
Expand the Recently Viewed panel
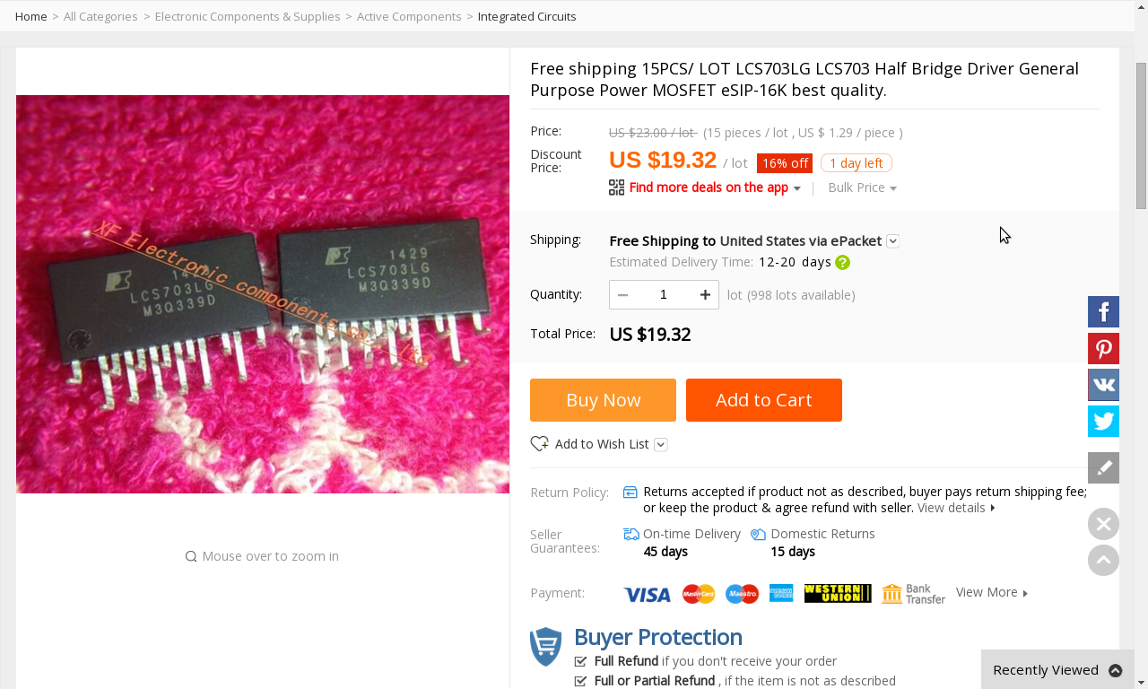click(1057, 669)
